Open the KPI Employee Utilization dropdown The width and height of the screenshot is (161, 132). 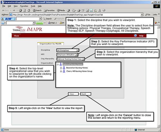pyautogui.click(x=77, y=55)
